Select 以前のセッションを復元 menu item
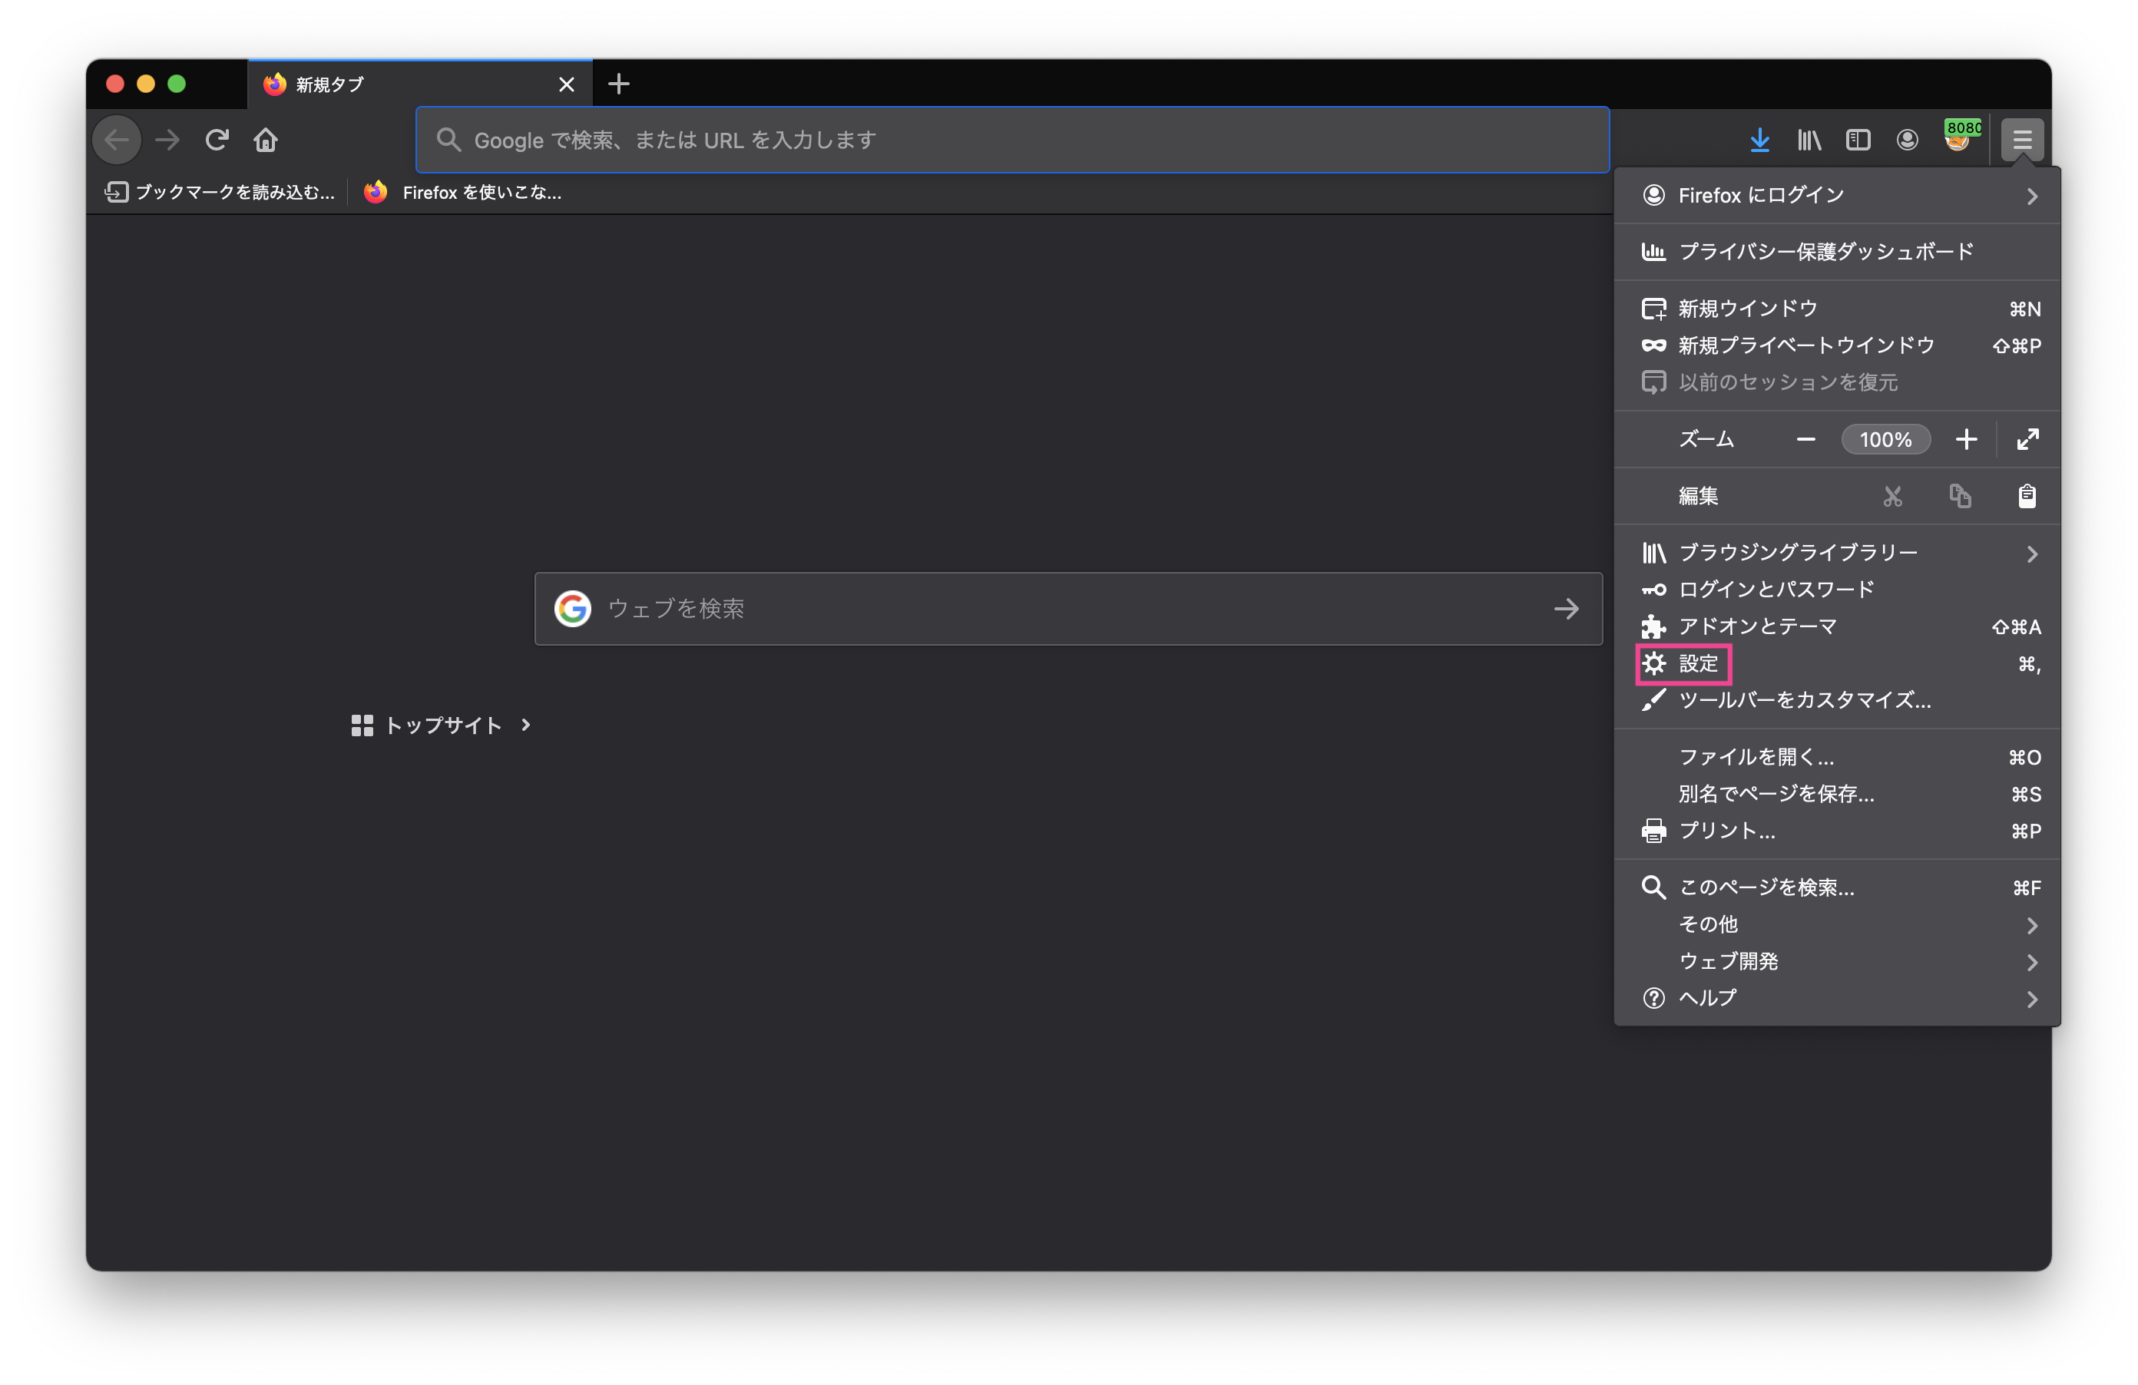The image size is (2138, 1385). pos(1837,382)
